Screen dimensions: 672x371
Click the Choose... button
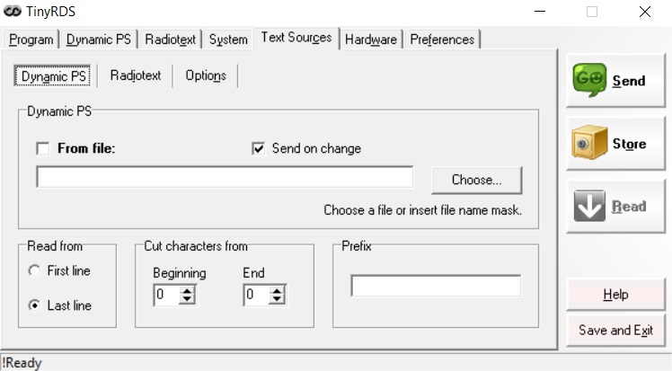click(x=476, y=180)
